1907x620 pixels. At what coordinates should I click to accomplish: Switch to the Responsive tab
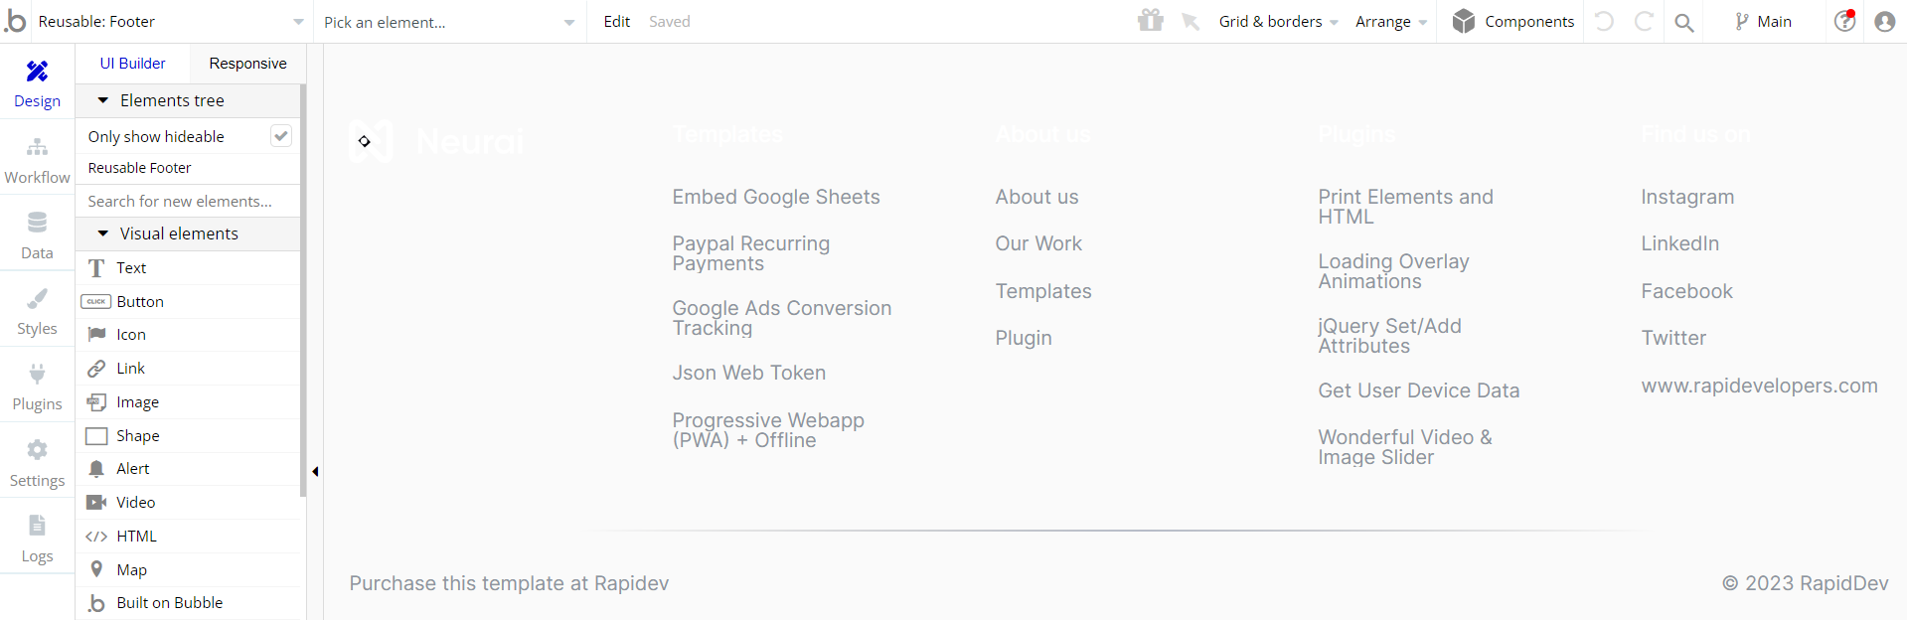pyautogui.click(x=247, y=64)
